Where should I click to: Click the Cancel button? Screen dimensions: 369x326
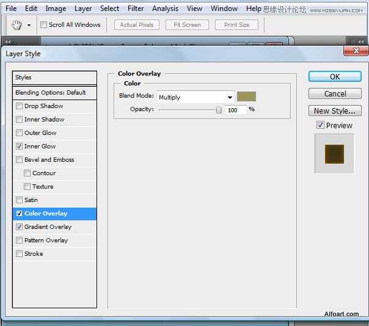click(335, 93)
